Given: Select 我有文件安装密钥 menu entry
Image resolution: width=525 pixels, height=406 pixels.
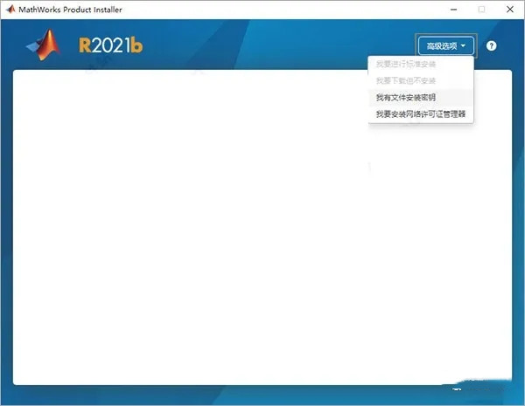Looking at the screenshot, I should [x=421, y=97].
